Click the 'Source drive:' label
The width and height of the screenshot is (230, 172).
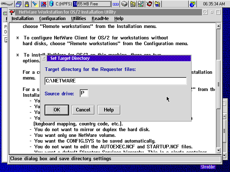point(59,94)
